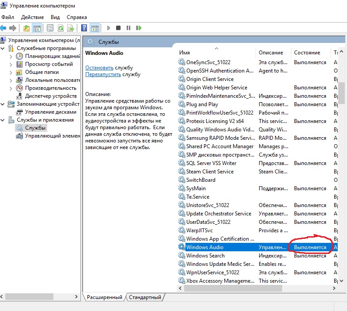The width and height of the screenshot is (347, 311).
Task: Select the Windows Search service row
Action: [x=258, y=256]
